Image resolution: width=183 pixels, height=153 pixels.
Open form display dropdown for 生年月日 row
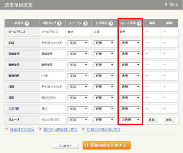click(x=130, y=109)
